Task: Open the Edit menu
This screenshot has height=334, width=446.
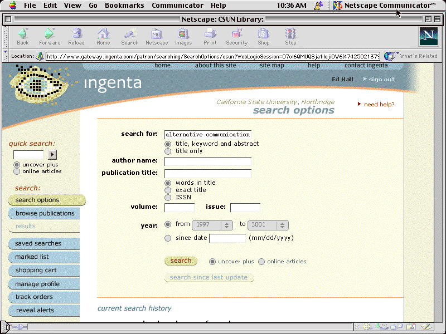Action: 50,5
